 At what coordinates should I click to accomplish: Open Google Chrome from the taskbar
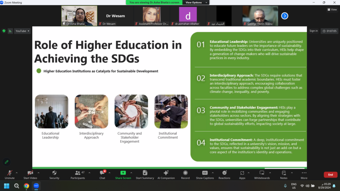(27, 186)
